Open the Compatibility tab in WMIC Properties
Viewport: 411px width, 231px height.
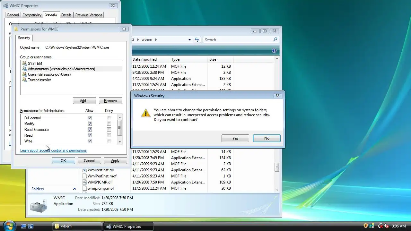tap(32, 15)
